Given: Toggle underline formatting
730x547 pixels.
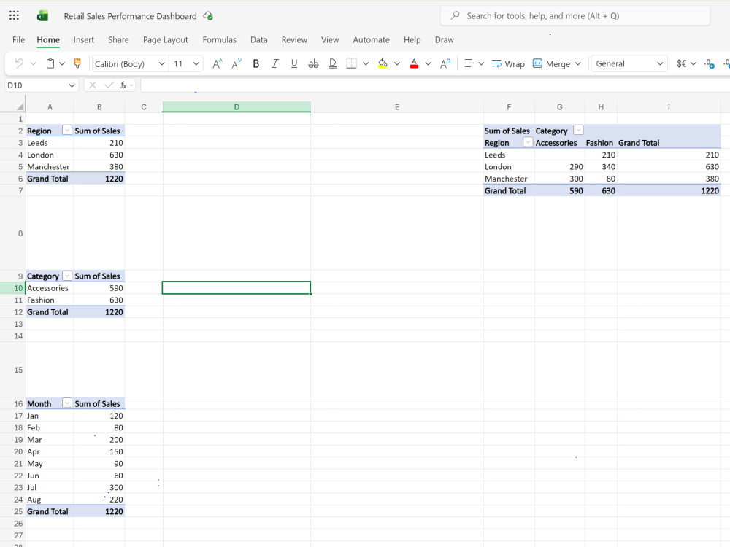Looking at the screenshot, I should click(294, 63).
